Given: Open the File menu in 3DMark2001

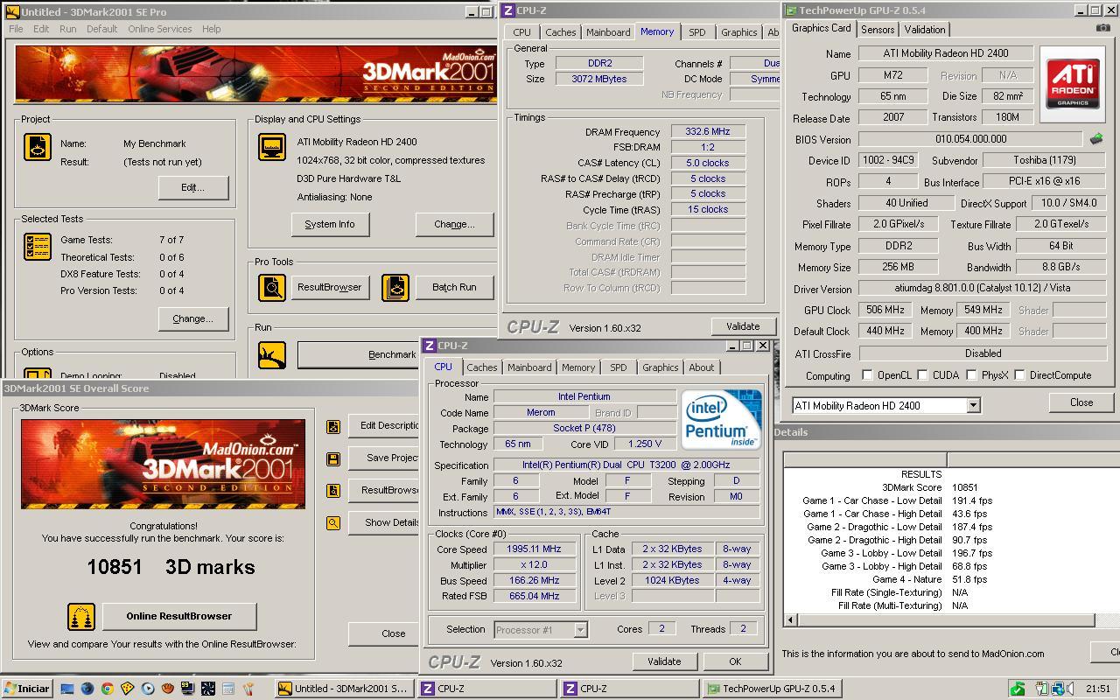Looking at the screenshot, I should click(16, 29).
